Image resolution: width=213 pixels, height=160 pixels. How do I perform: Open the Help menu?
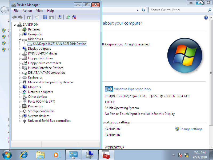click(51, 11)
